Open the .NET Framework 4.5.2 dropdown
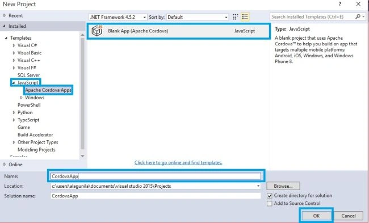 coord(118,17)
